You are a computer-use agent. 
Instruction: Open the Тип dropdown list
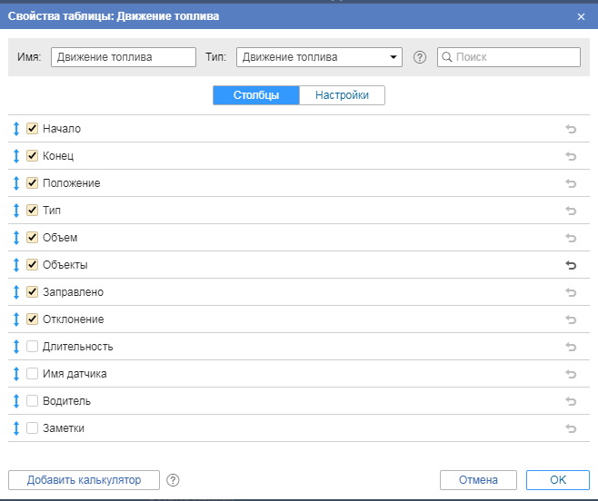tap(319, 57)
